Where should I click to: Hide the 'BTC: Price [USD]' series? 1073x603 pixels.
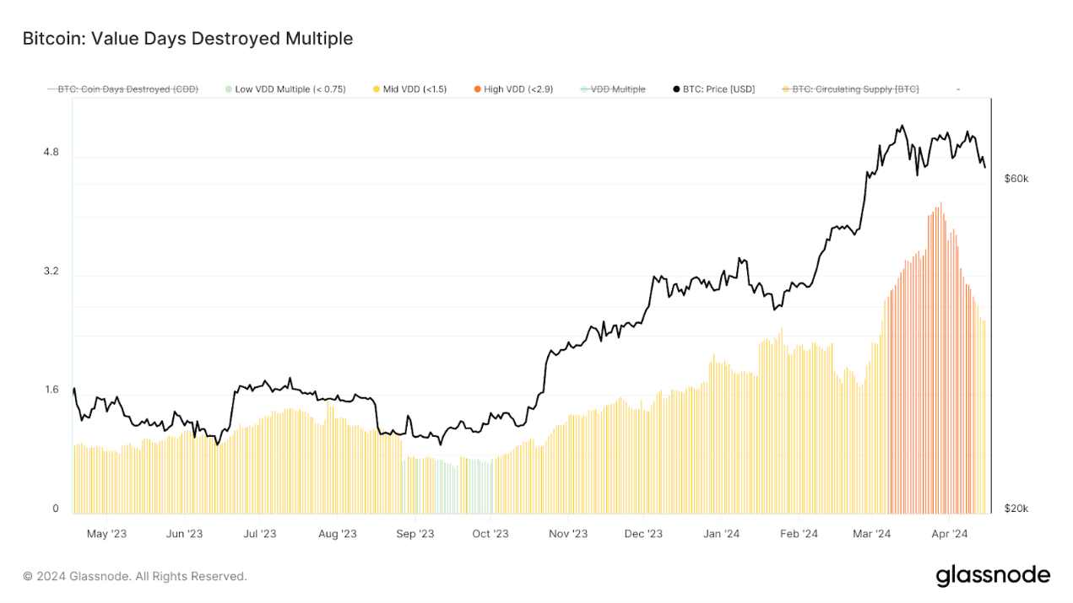(719, 89)
